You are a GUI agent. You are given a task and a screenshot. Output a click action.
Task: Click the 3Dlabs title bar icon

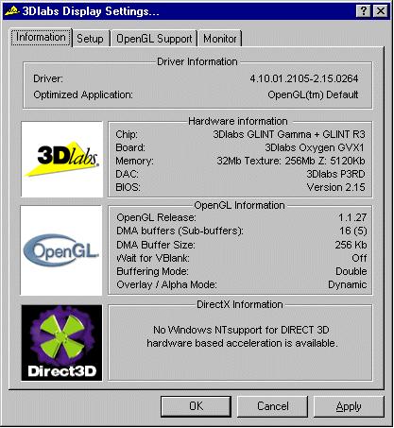[12, 11]
